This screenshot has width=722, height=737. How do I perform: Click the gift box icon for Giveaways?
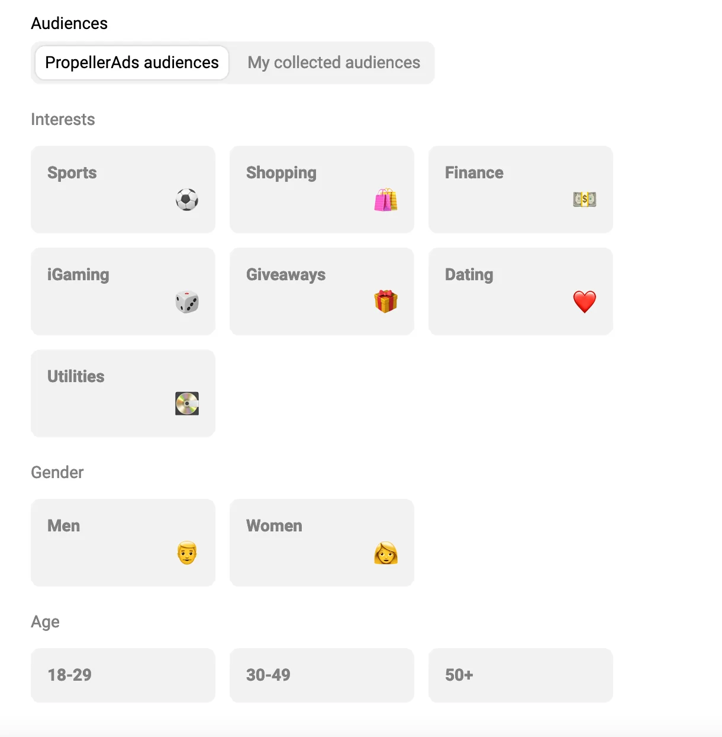point(385,302)
